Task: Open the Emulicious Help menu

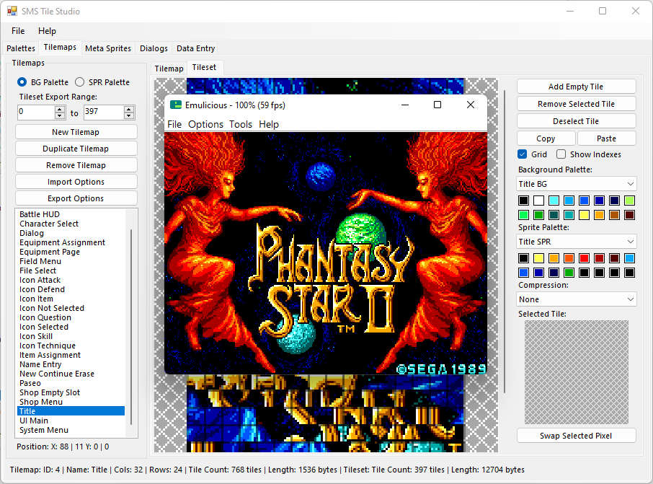Action: 269,124
